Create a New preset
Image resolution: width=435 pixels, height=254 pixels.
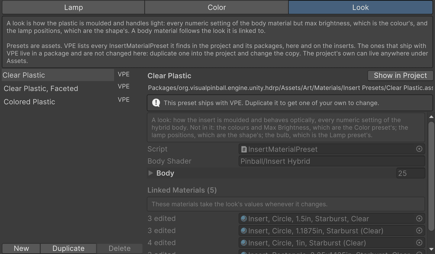point(21,248)
